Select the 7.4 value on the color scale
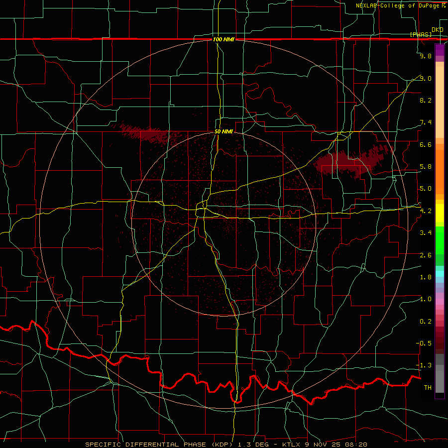Image resolution: width=448 pixels, height=448 pixels. 426,122
